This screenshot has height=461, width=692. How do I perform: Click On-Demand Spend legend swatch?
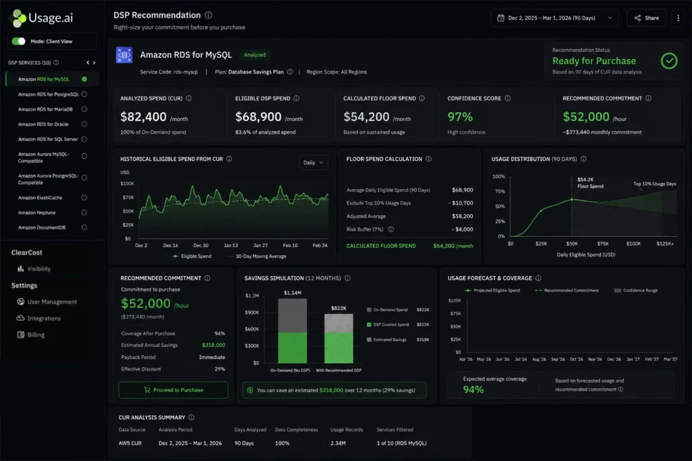369,310
